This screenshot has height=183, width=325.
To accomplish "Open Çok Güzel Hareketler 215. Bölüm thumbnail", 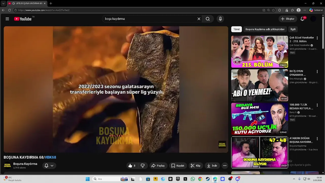I will click(259, 52).
